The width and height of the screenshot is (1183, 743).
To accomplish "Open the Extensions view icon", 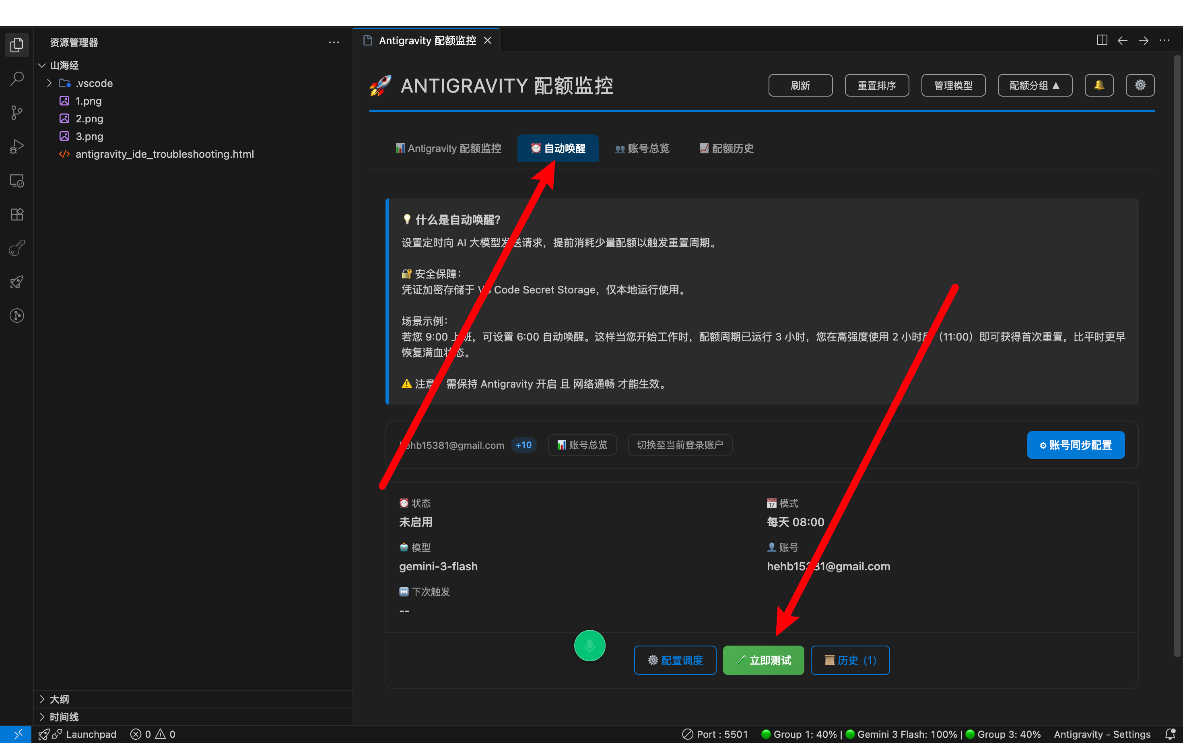I will click(x=17, y=214).
